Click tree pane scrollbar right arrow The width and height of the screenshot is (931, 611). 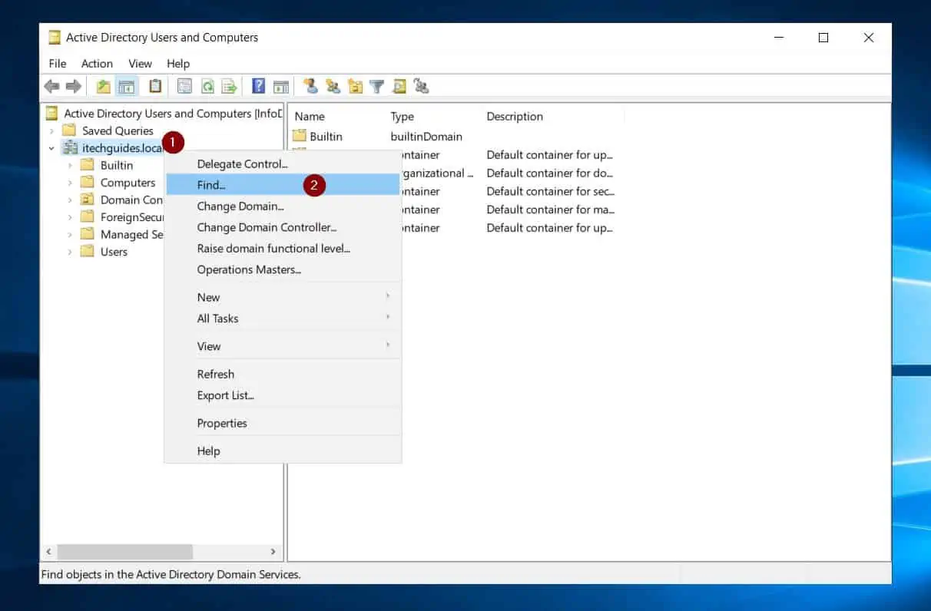pyautogui.click(x=273, y=552)
